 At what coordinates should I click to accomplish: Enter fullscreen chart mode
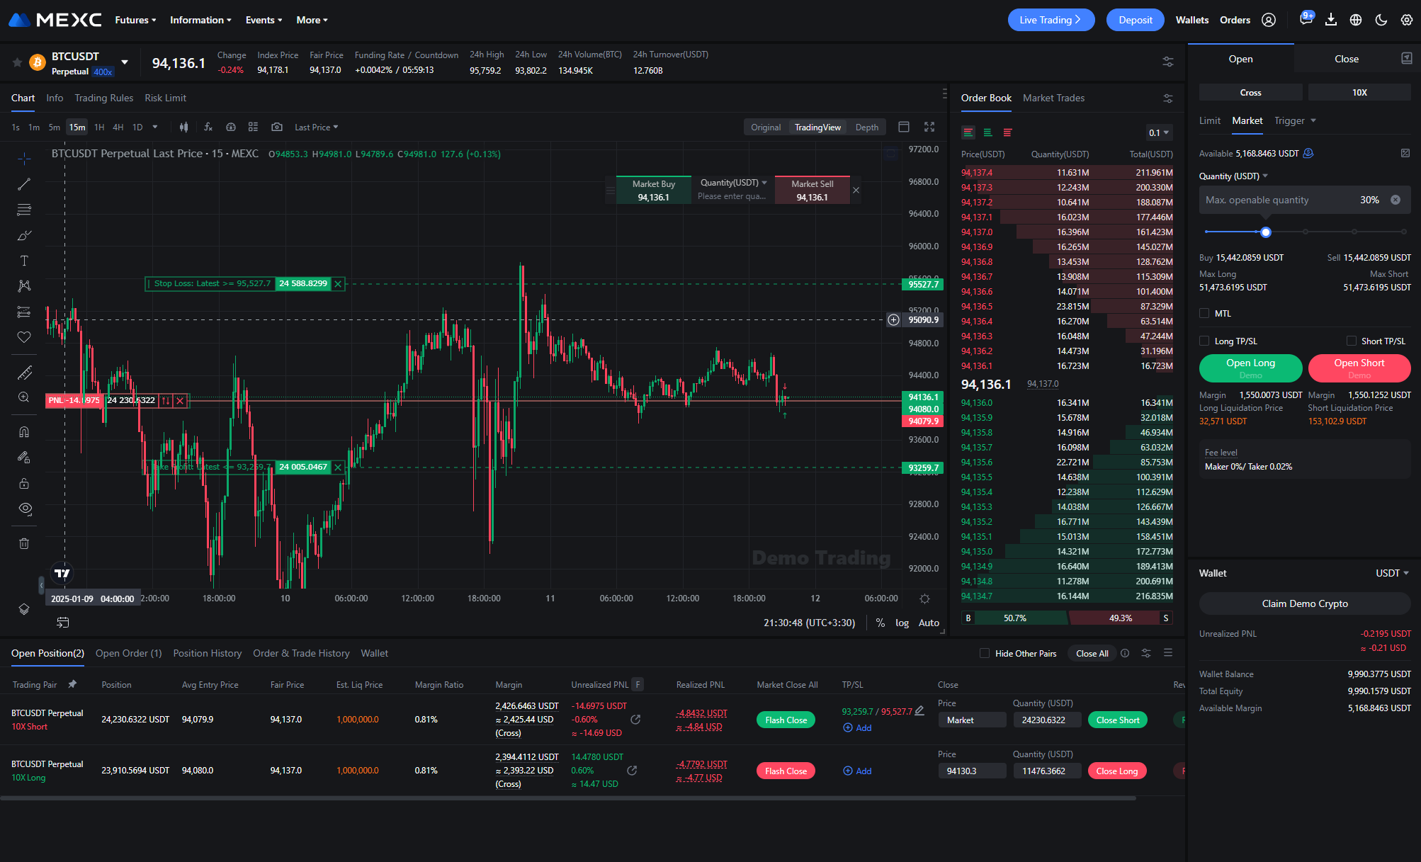click(929, 127)
